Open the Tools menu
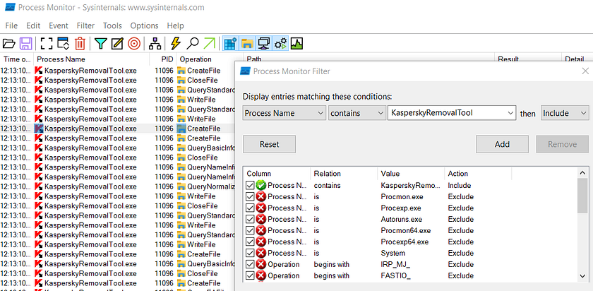The width and height of the screenshot is (593, 291). pos(112,25)
